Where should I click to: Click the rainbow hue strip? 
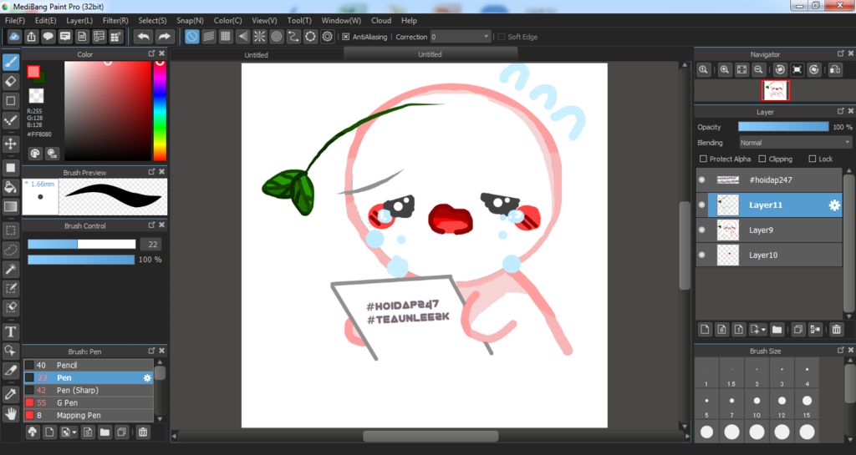coord(160,110)
